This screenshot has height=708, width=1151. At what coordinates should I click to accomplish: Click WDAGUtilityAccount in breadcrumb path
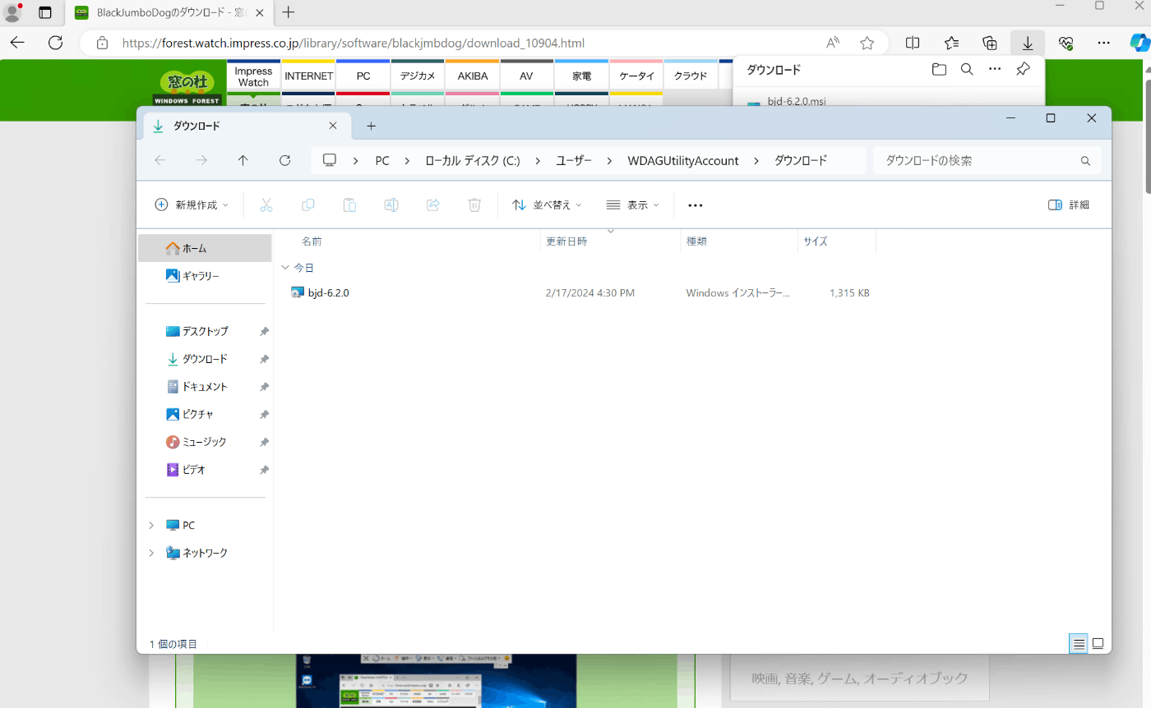click(683, 161)
